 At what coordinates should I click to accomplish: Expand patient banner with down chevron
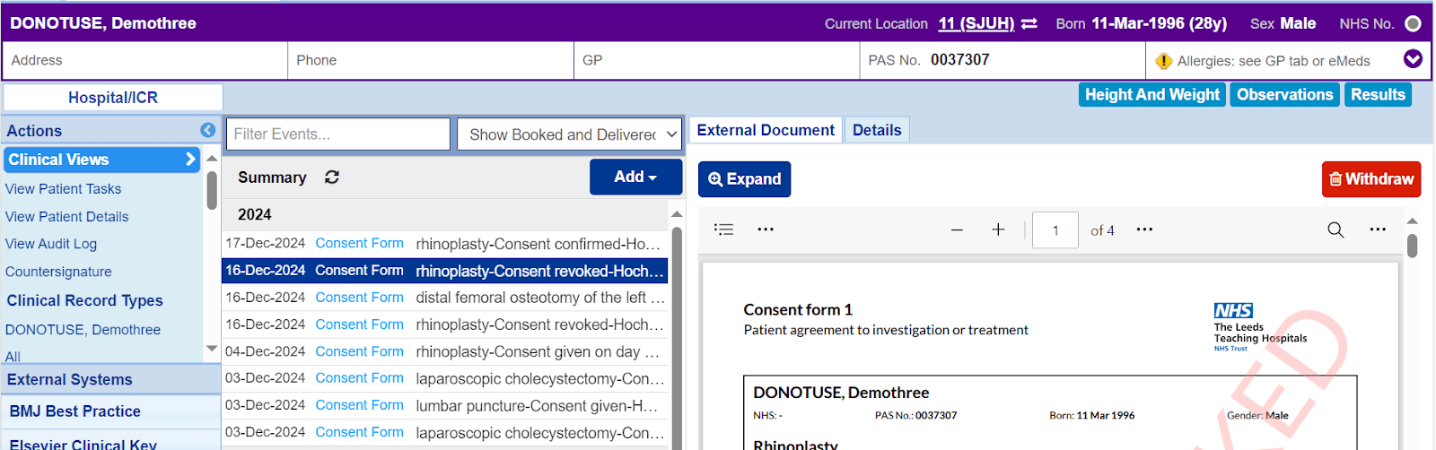(x=1413, y=59)
